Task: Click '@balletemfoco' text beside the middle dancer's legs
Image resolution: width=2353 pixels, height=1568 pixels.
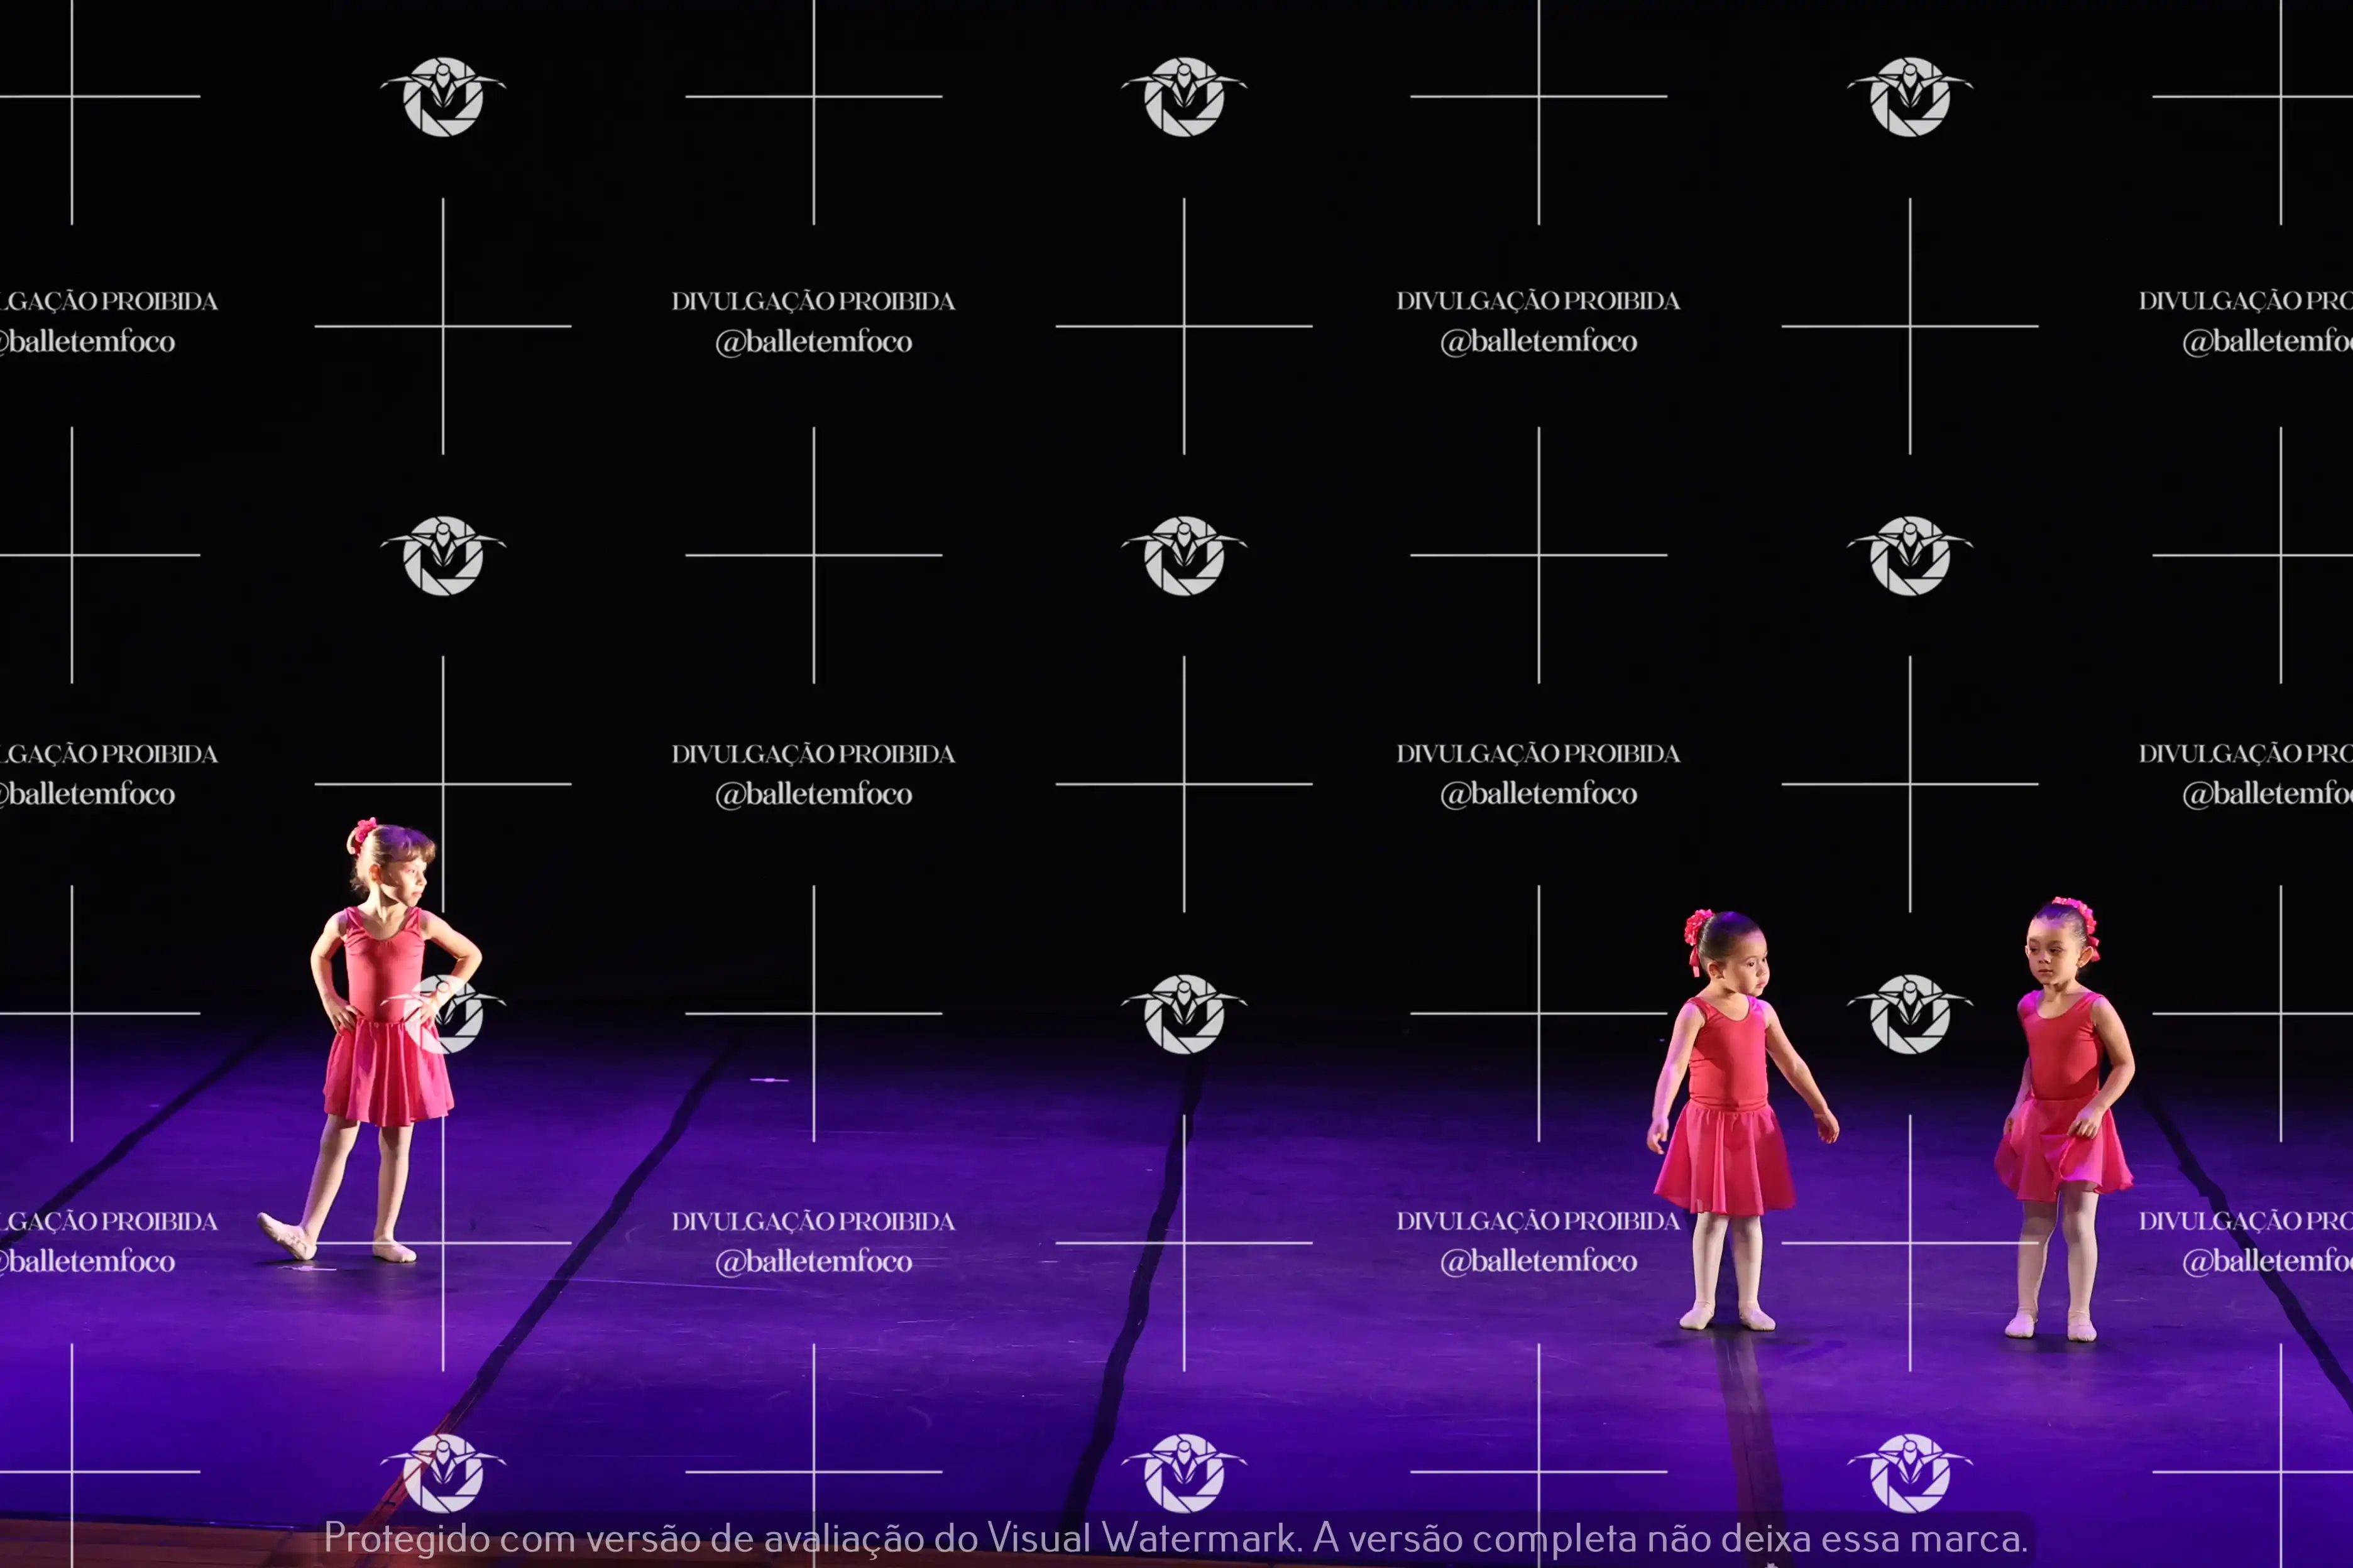Action: 1538,1262
